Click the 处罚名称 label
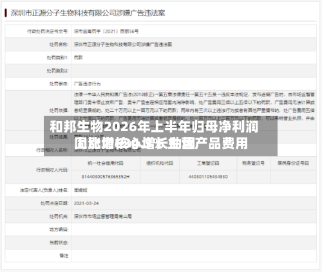 [x=59, y=44]
